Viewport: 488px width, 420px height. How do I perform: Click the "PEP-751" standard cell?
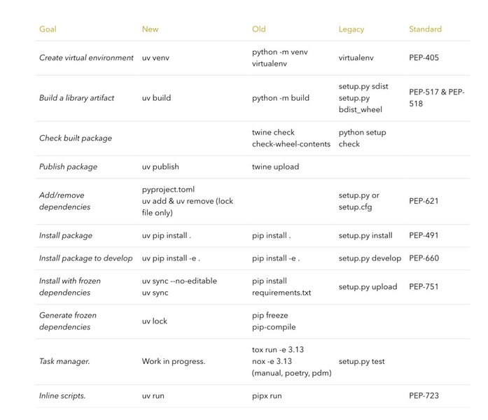[424, 286]
